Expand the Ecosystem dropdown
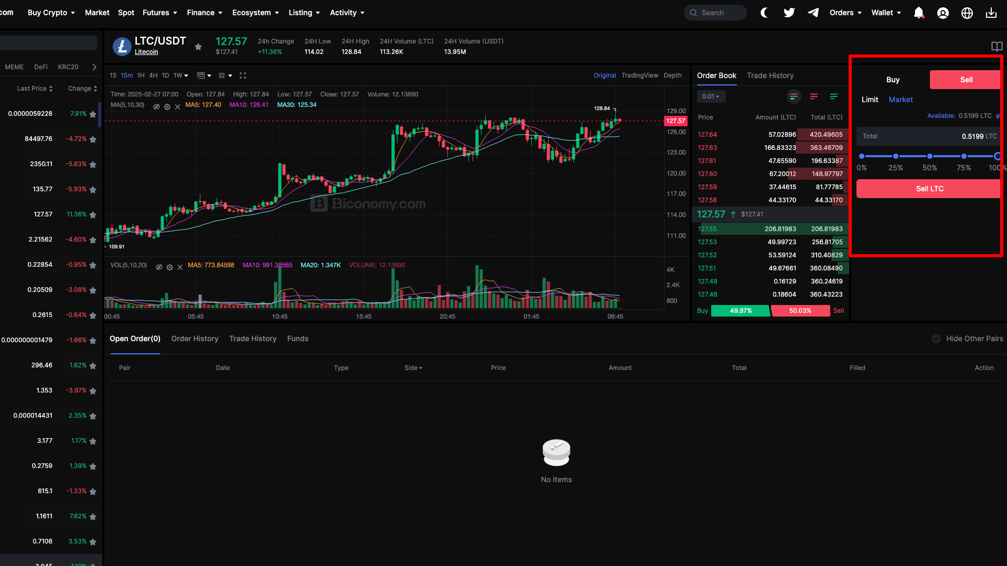 click(x=255, y=13)
